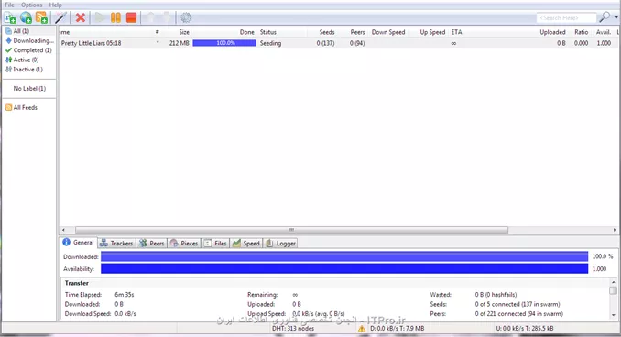Screen dimensions: 621x337
Task: Click the greyed Start torrent play icon
Action: click(x=100, y=17)
